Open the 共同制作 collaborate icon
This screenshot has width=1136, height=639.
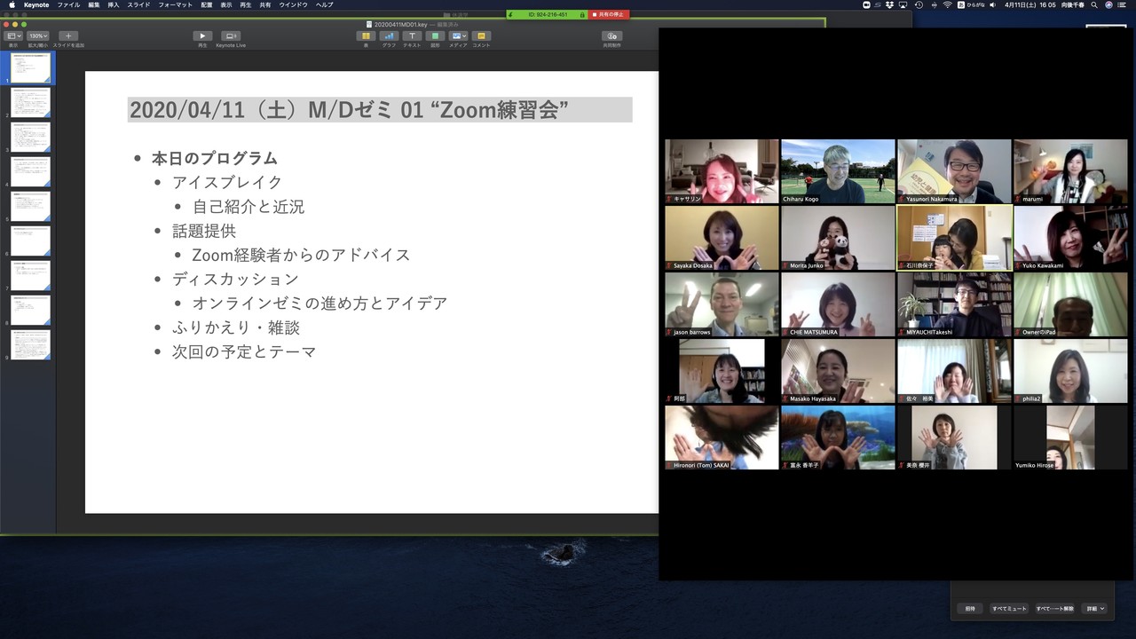611,36
